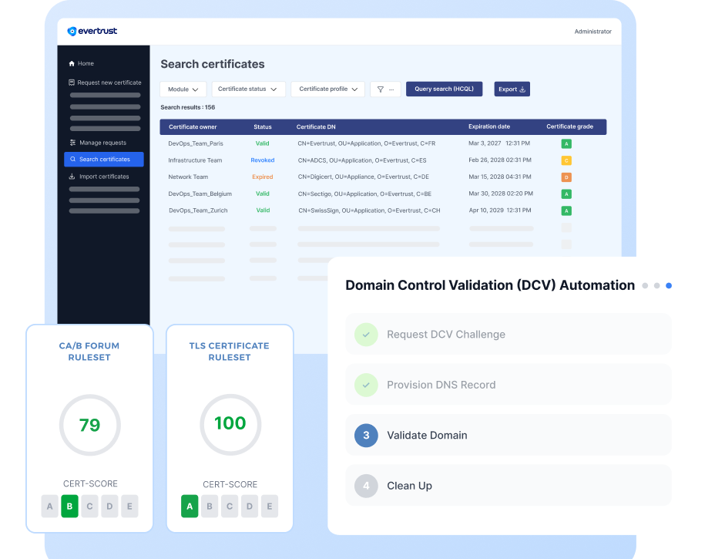Screen dimensions: 715x559
Task: Click the step 3 number circle
Action: pyautogui.click(x=366, y=436)
